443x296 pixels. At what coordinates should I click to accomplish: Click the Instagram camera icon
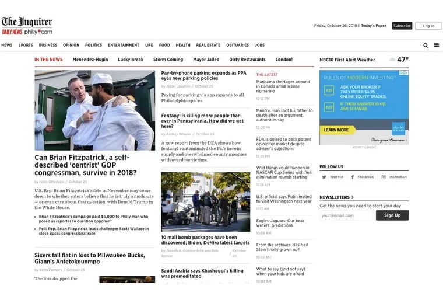tap(384, 177)
